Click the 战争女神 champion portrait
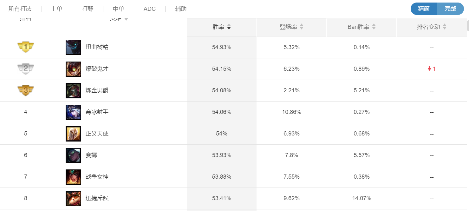 (x=73, y=177)
